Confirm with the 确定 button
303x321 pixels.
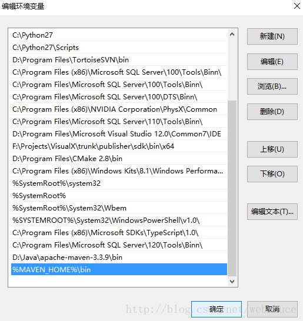(x=217, y=309)
